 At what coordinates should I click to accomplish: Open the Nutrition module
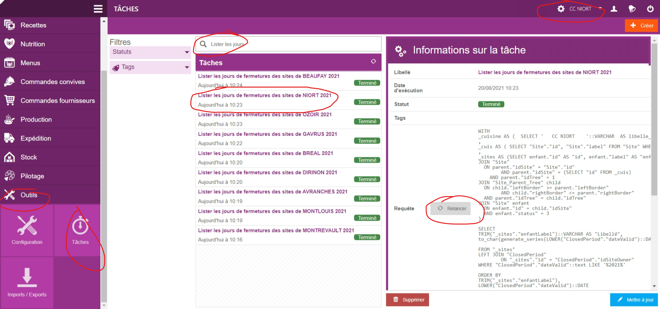tap(50, 44)
